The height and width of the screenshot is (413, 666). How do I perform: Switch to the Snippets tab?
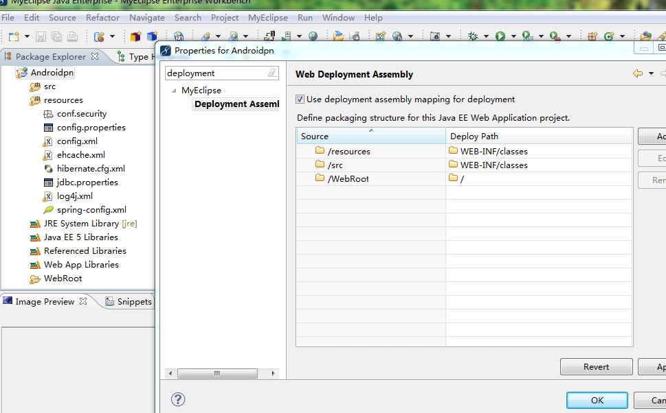(129, 301)
